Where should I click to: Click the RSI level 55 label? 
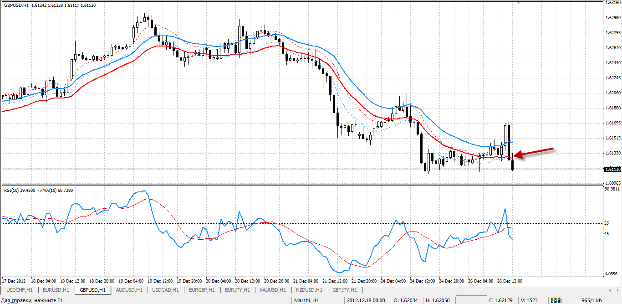click(x=607, y=223)
